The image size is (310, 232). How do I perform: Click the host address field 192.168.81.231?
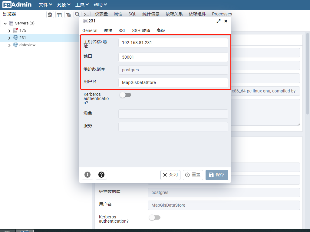coord(173,43)
